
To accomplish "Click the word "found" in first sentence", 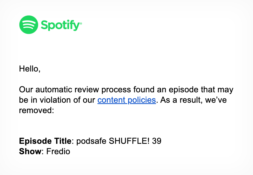I will pos(144,89).
